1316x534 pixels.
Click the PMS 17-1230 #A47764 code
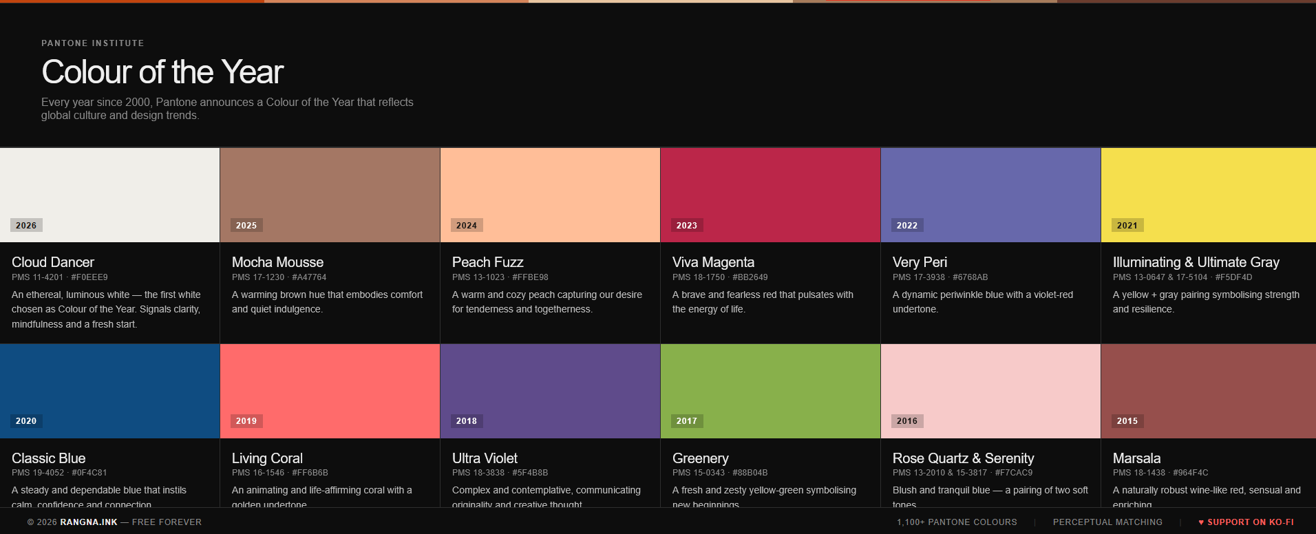click(279, 277)
